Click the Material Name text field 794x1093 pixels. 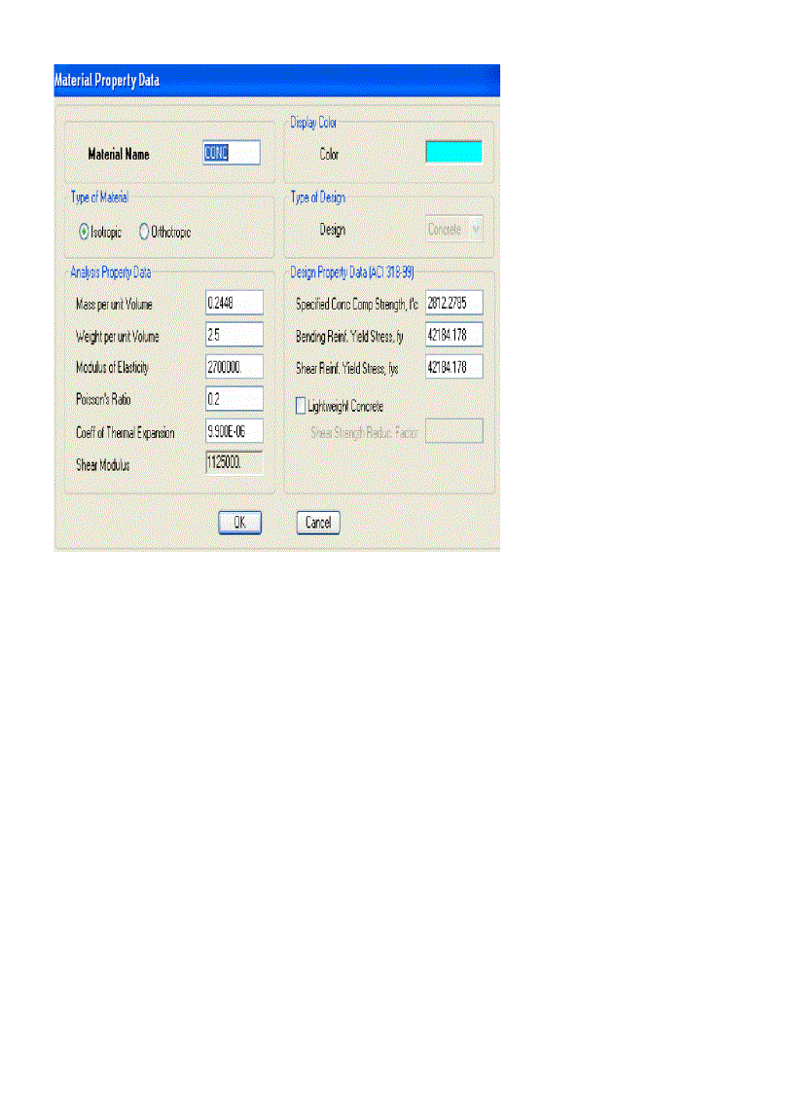pyautogui.click(x=231, y=153)
